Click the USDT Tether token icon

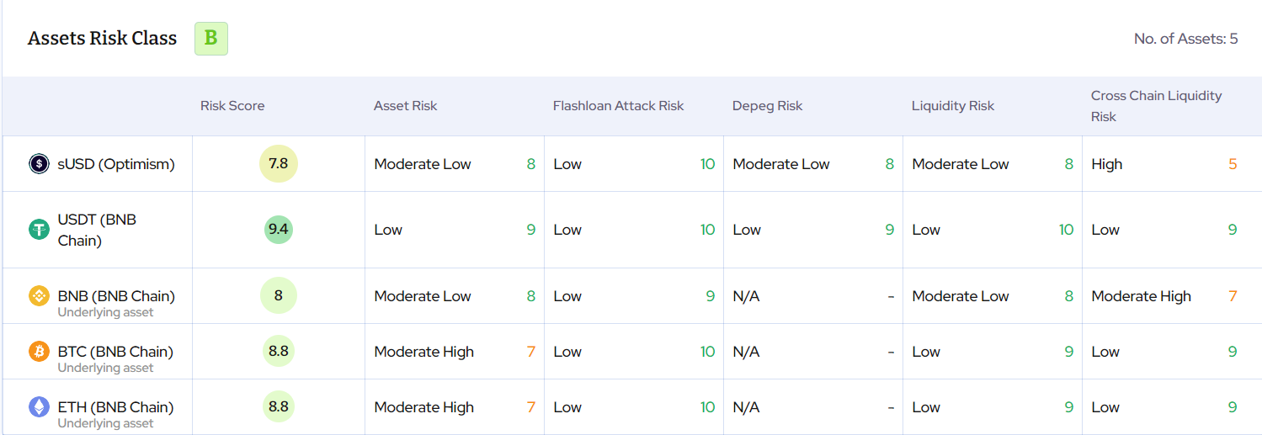point(40,229)
